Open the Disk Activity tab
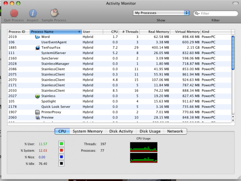 click(x=121, y=131)
